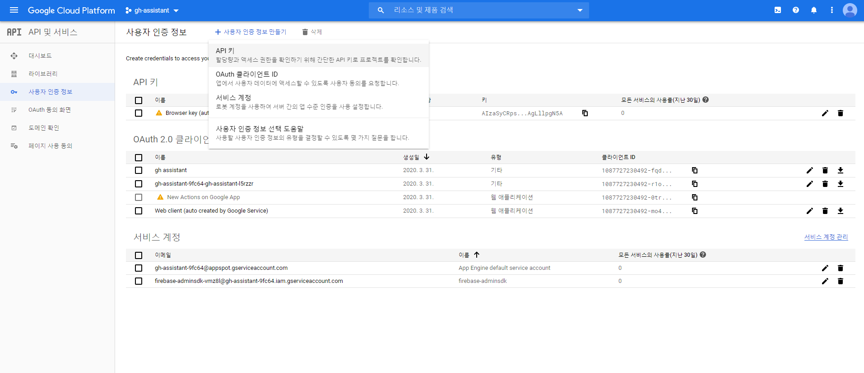This screenshot has width=864, height=373.
Task: Copy gh-assistant-9fc64 l5rzzr client ID
Action: [x=695, y=184]
